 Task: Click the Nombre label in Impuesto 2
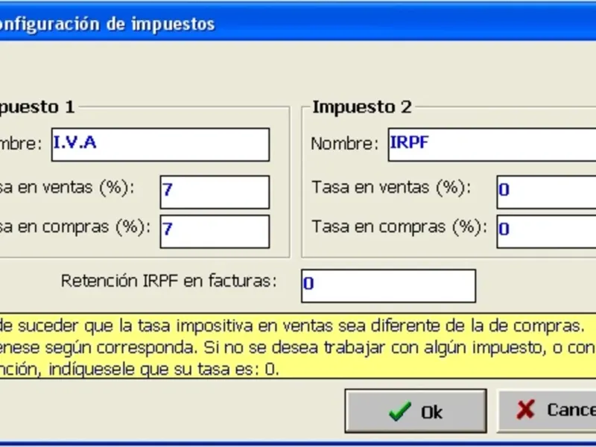click(x=344, y=144)
